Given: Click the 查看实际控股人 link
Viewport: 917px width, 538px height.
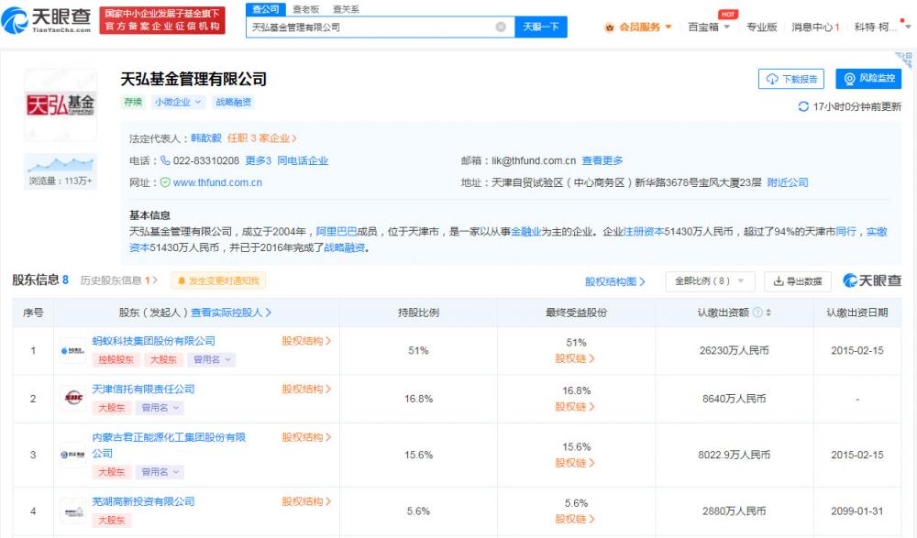Looking at the screenshot, I should (231, 313).
